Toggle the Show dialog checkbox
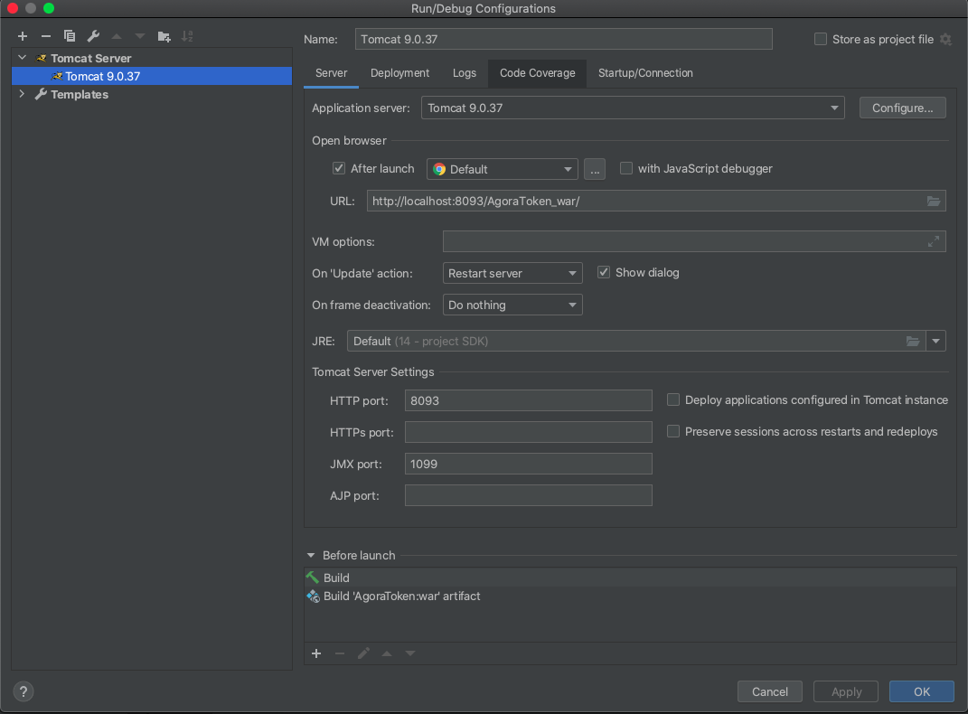This screenshot has width=968, height=714. 604,272
